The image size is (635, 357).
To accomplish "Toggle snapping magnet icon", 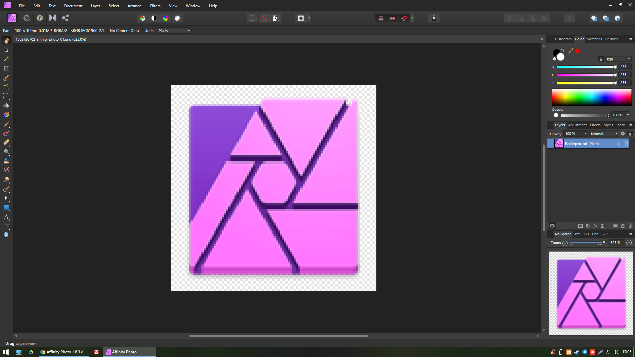I will coord(404,18).
